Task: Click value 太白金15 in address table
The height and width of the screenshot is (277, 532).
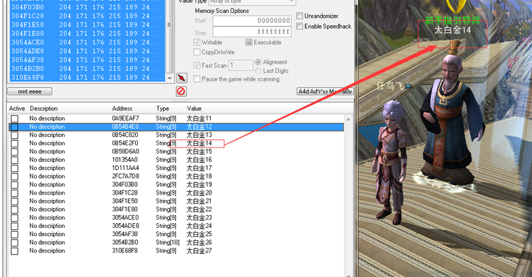Action: 199,151
